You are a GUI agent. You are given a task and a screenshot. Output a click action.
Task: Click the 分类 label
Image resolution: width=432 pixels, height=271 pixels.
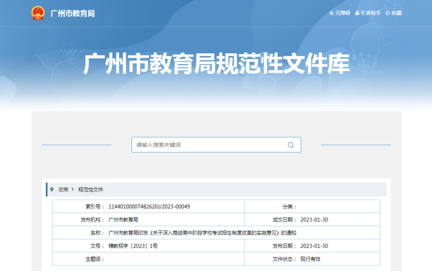coord(289,206)
